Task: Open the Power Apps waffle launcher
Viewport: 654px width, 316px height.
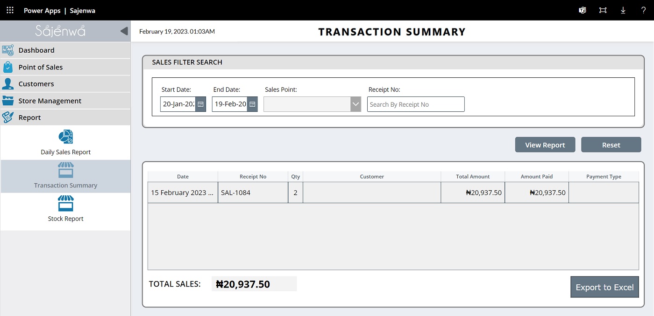Action: click(x=10, y=10)
